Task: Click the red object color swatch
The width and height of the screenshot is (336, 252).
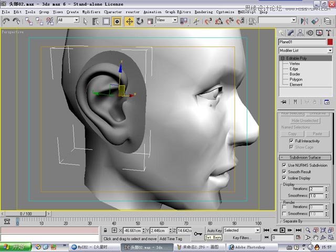Action: pyautogui.click(x=330, y=42)
